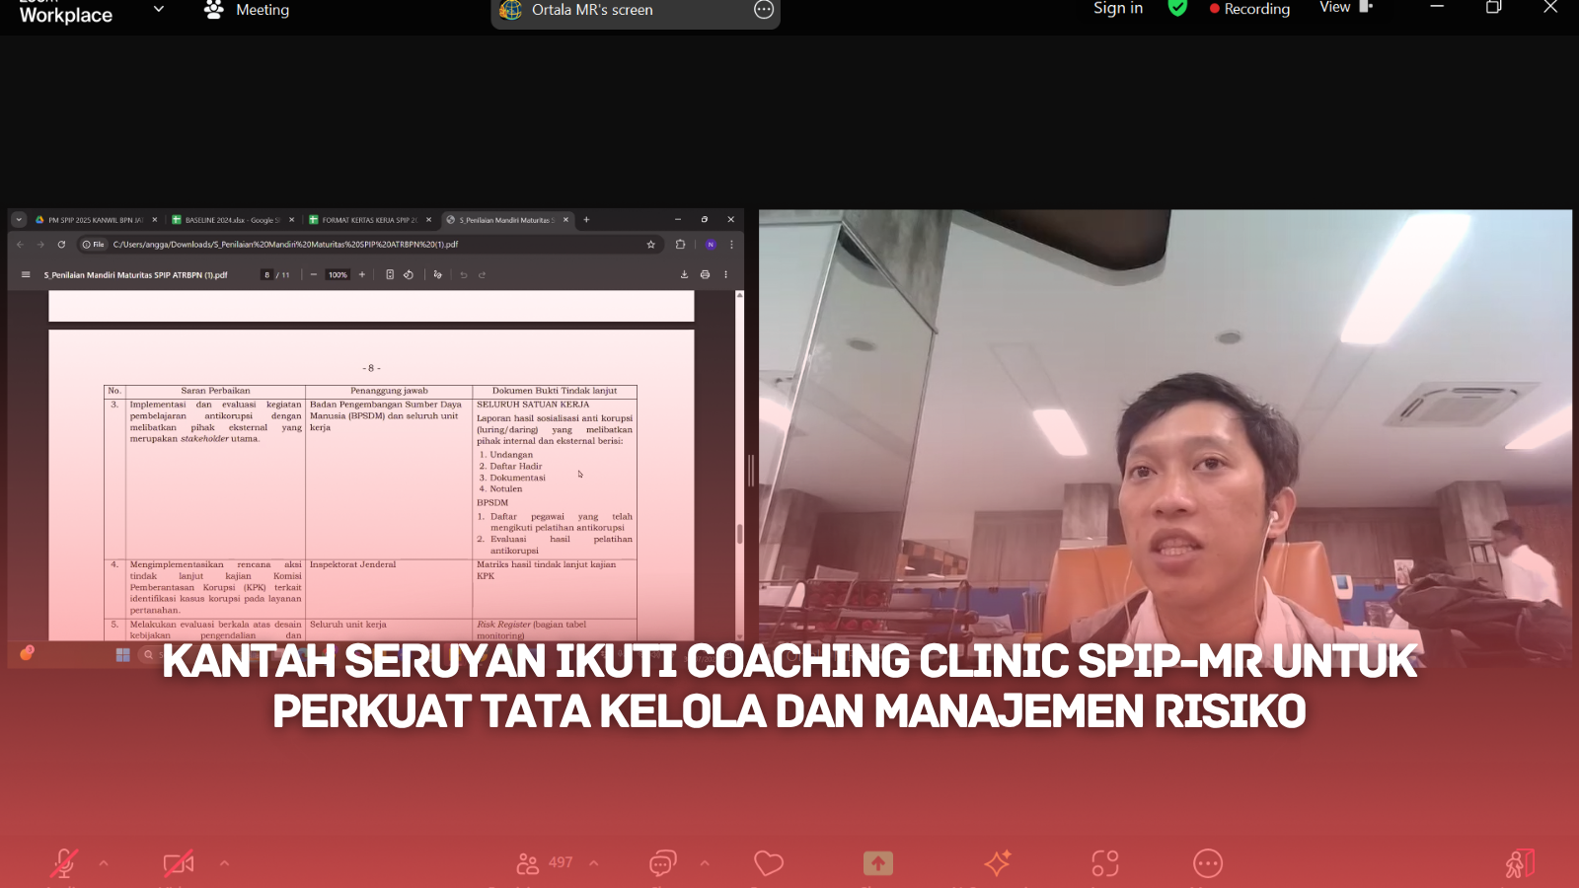Click the Recording indicator
This screenshot has height=888, width=1579.
(1249, 9)
